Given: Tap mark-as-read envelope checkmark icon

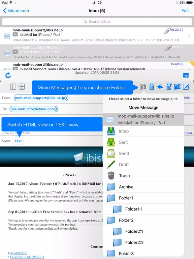Looking at the screenshot, I should point(186,76).
